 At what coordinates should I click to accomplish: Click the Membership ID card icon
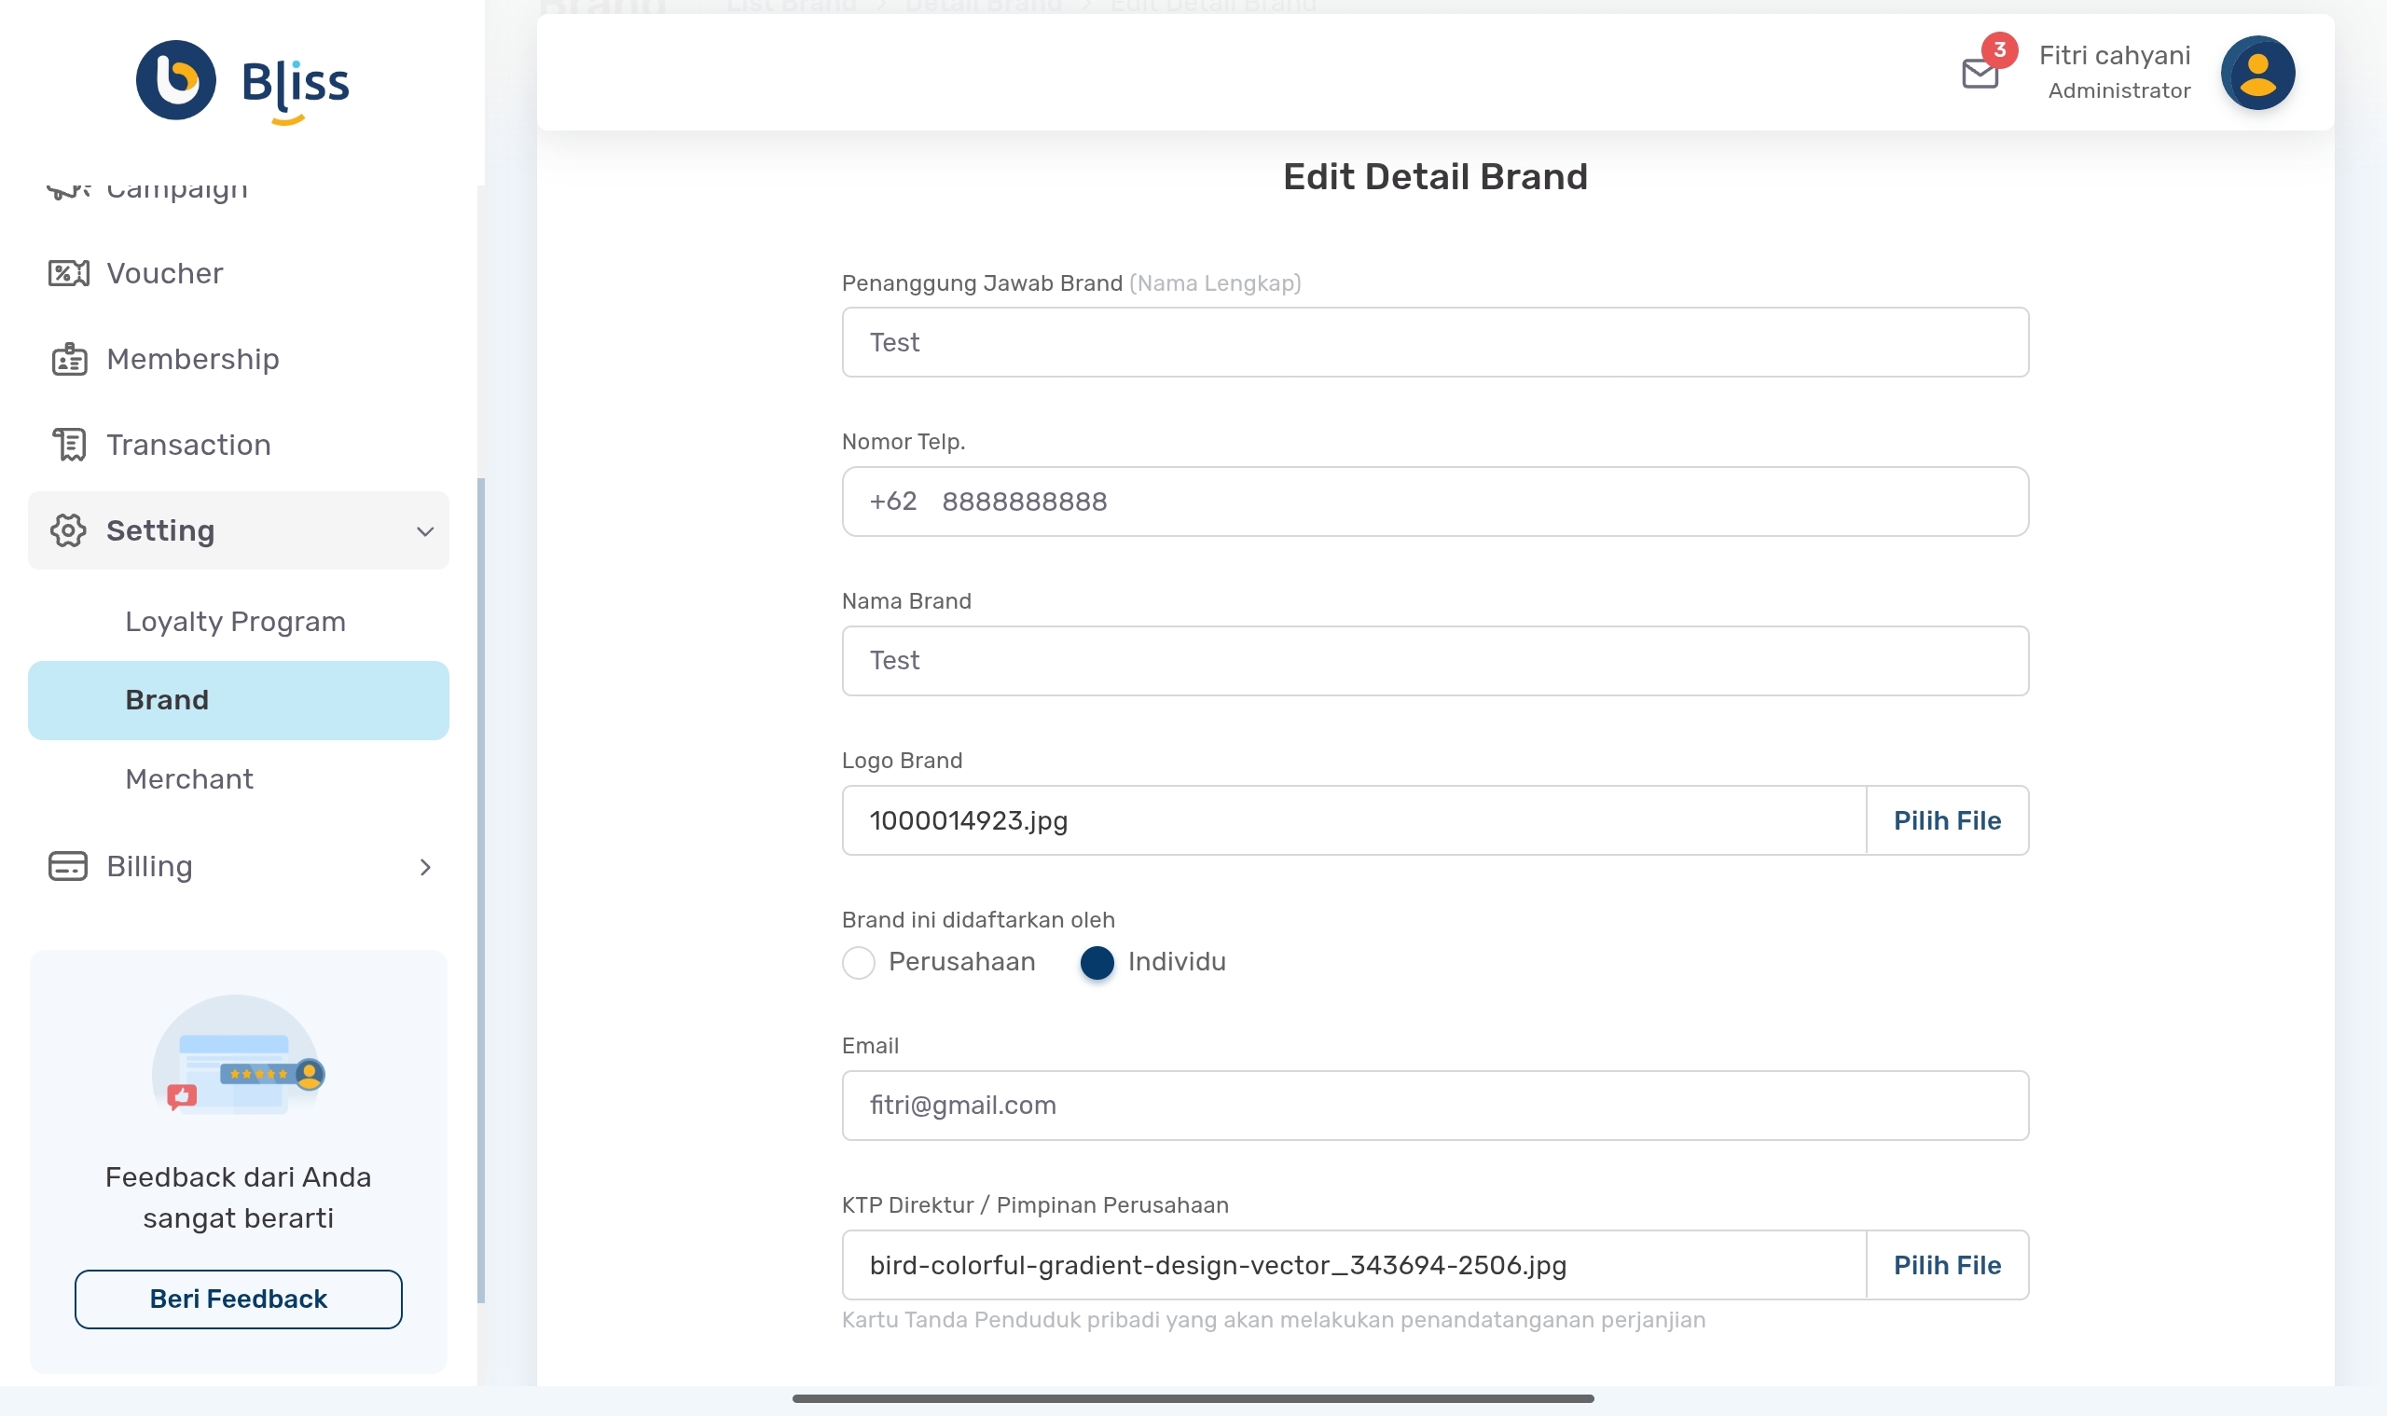[x=69, y=360]
